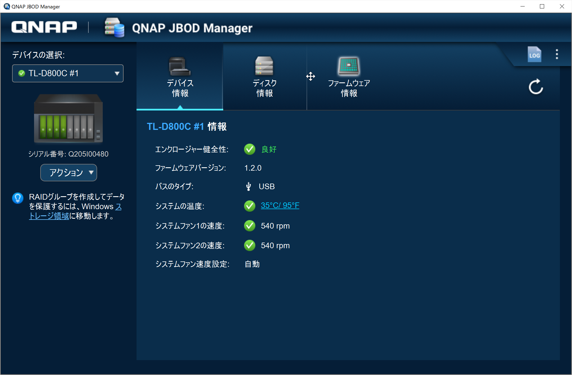
Task: Click the system temperature status check icon
Action: 249,206
